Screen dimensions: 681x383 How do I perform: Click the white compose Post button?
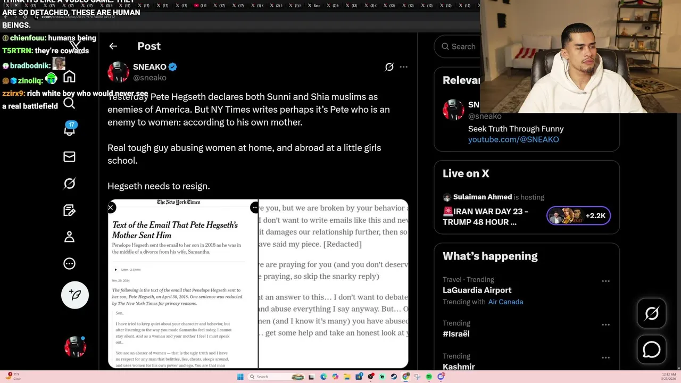coord(75,295)
